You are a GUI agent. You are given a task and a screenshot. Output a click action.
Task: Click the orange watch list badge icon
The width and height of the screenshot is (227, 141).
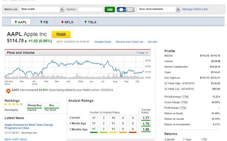click(8, 91)
